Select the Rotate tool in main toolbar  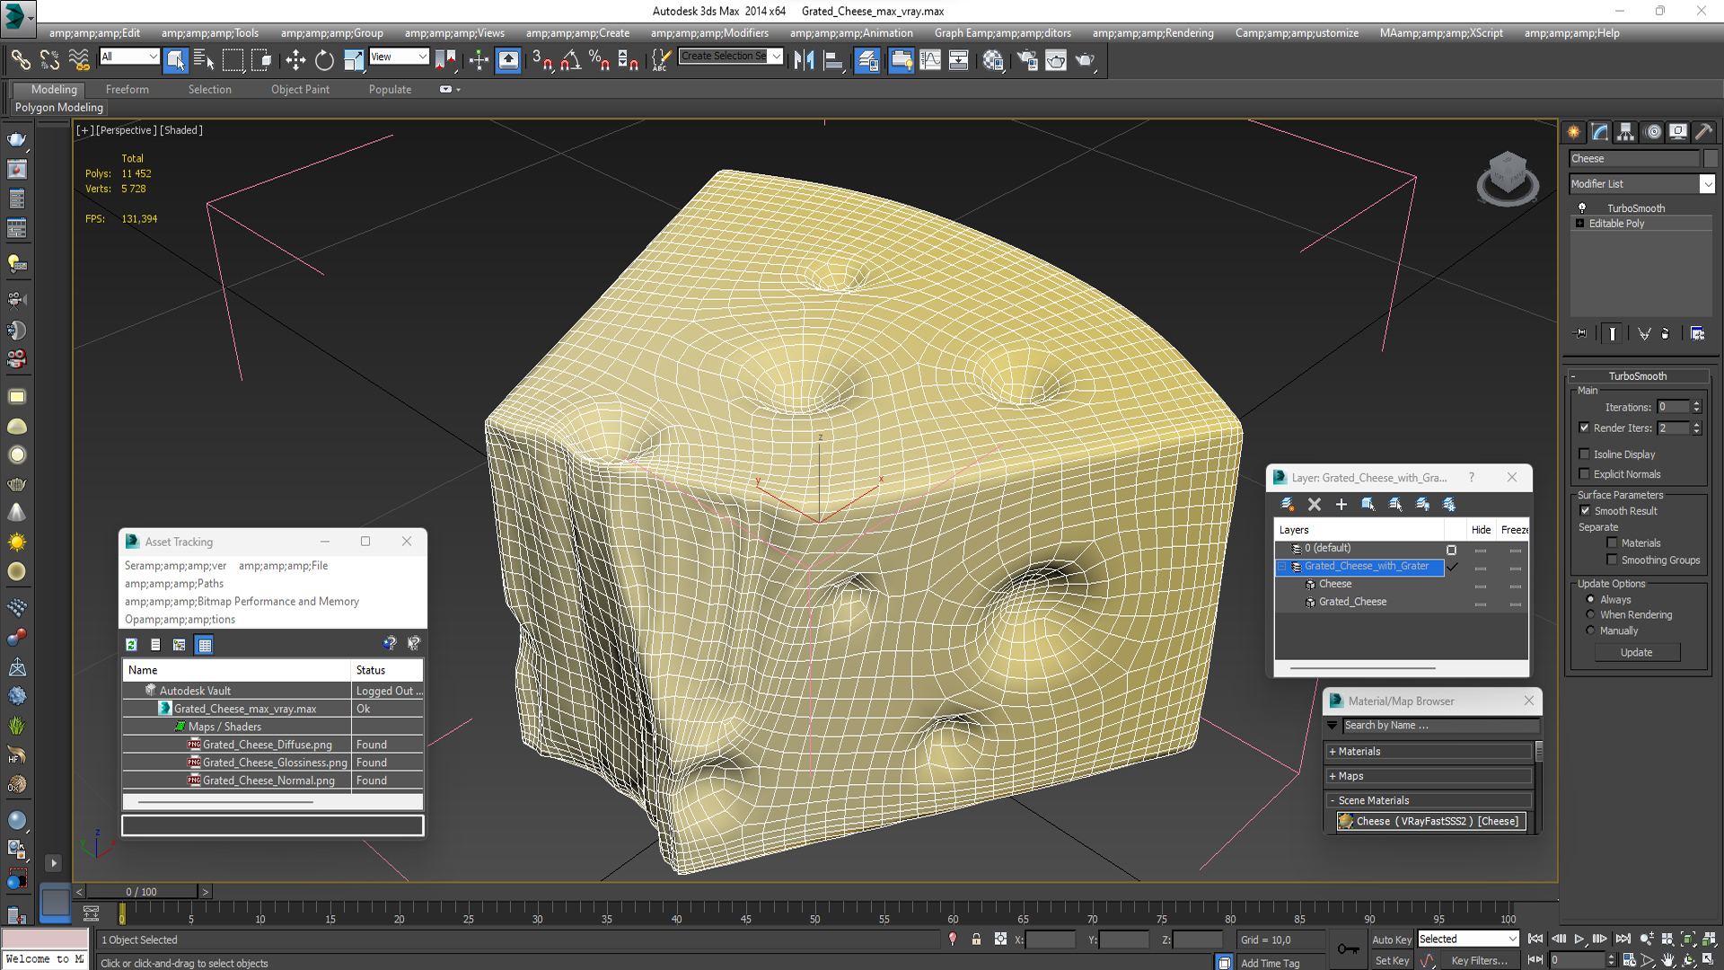tap(324, 60)
